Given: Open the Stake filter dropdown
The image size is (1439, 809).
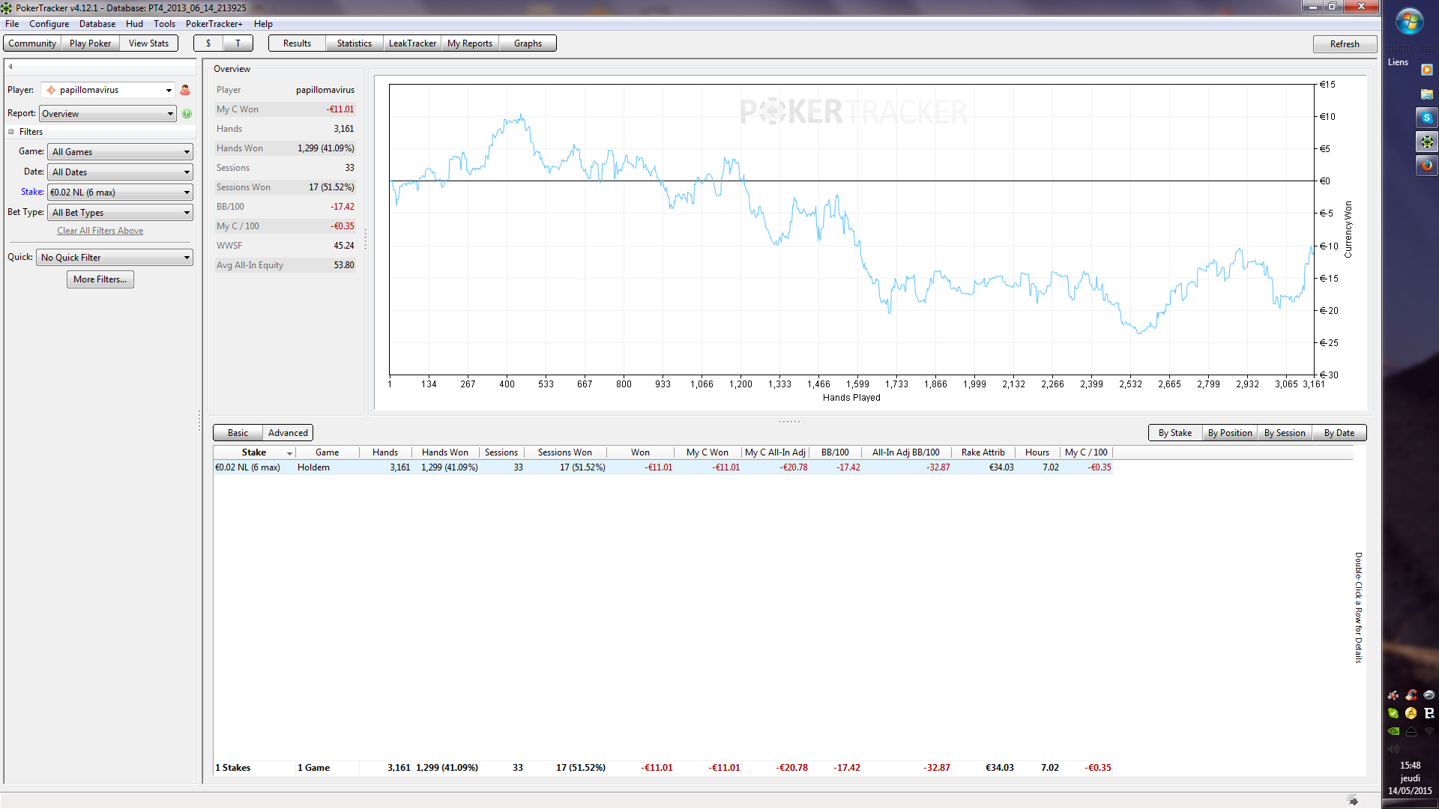Looking at the screenshot, I should coord(120,193).
